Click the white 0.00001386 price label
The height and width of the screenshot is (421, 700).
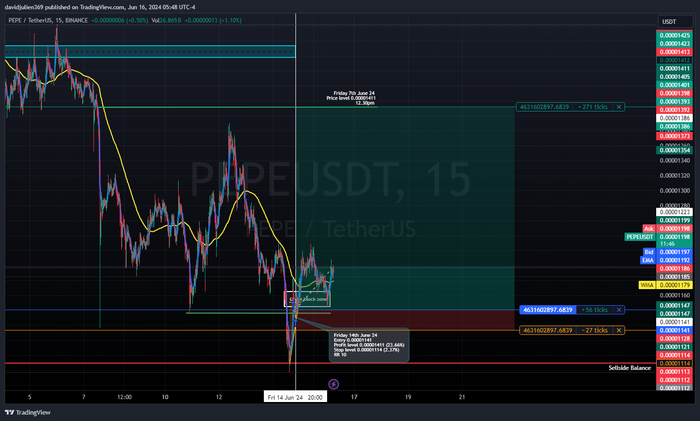[675, 118]
